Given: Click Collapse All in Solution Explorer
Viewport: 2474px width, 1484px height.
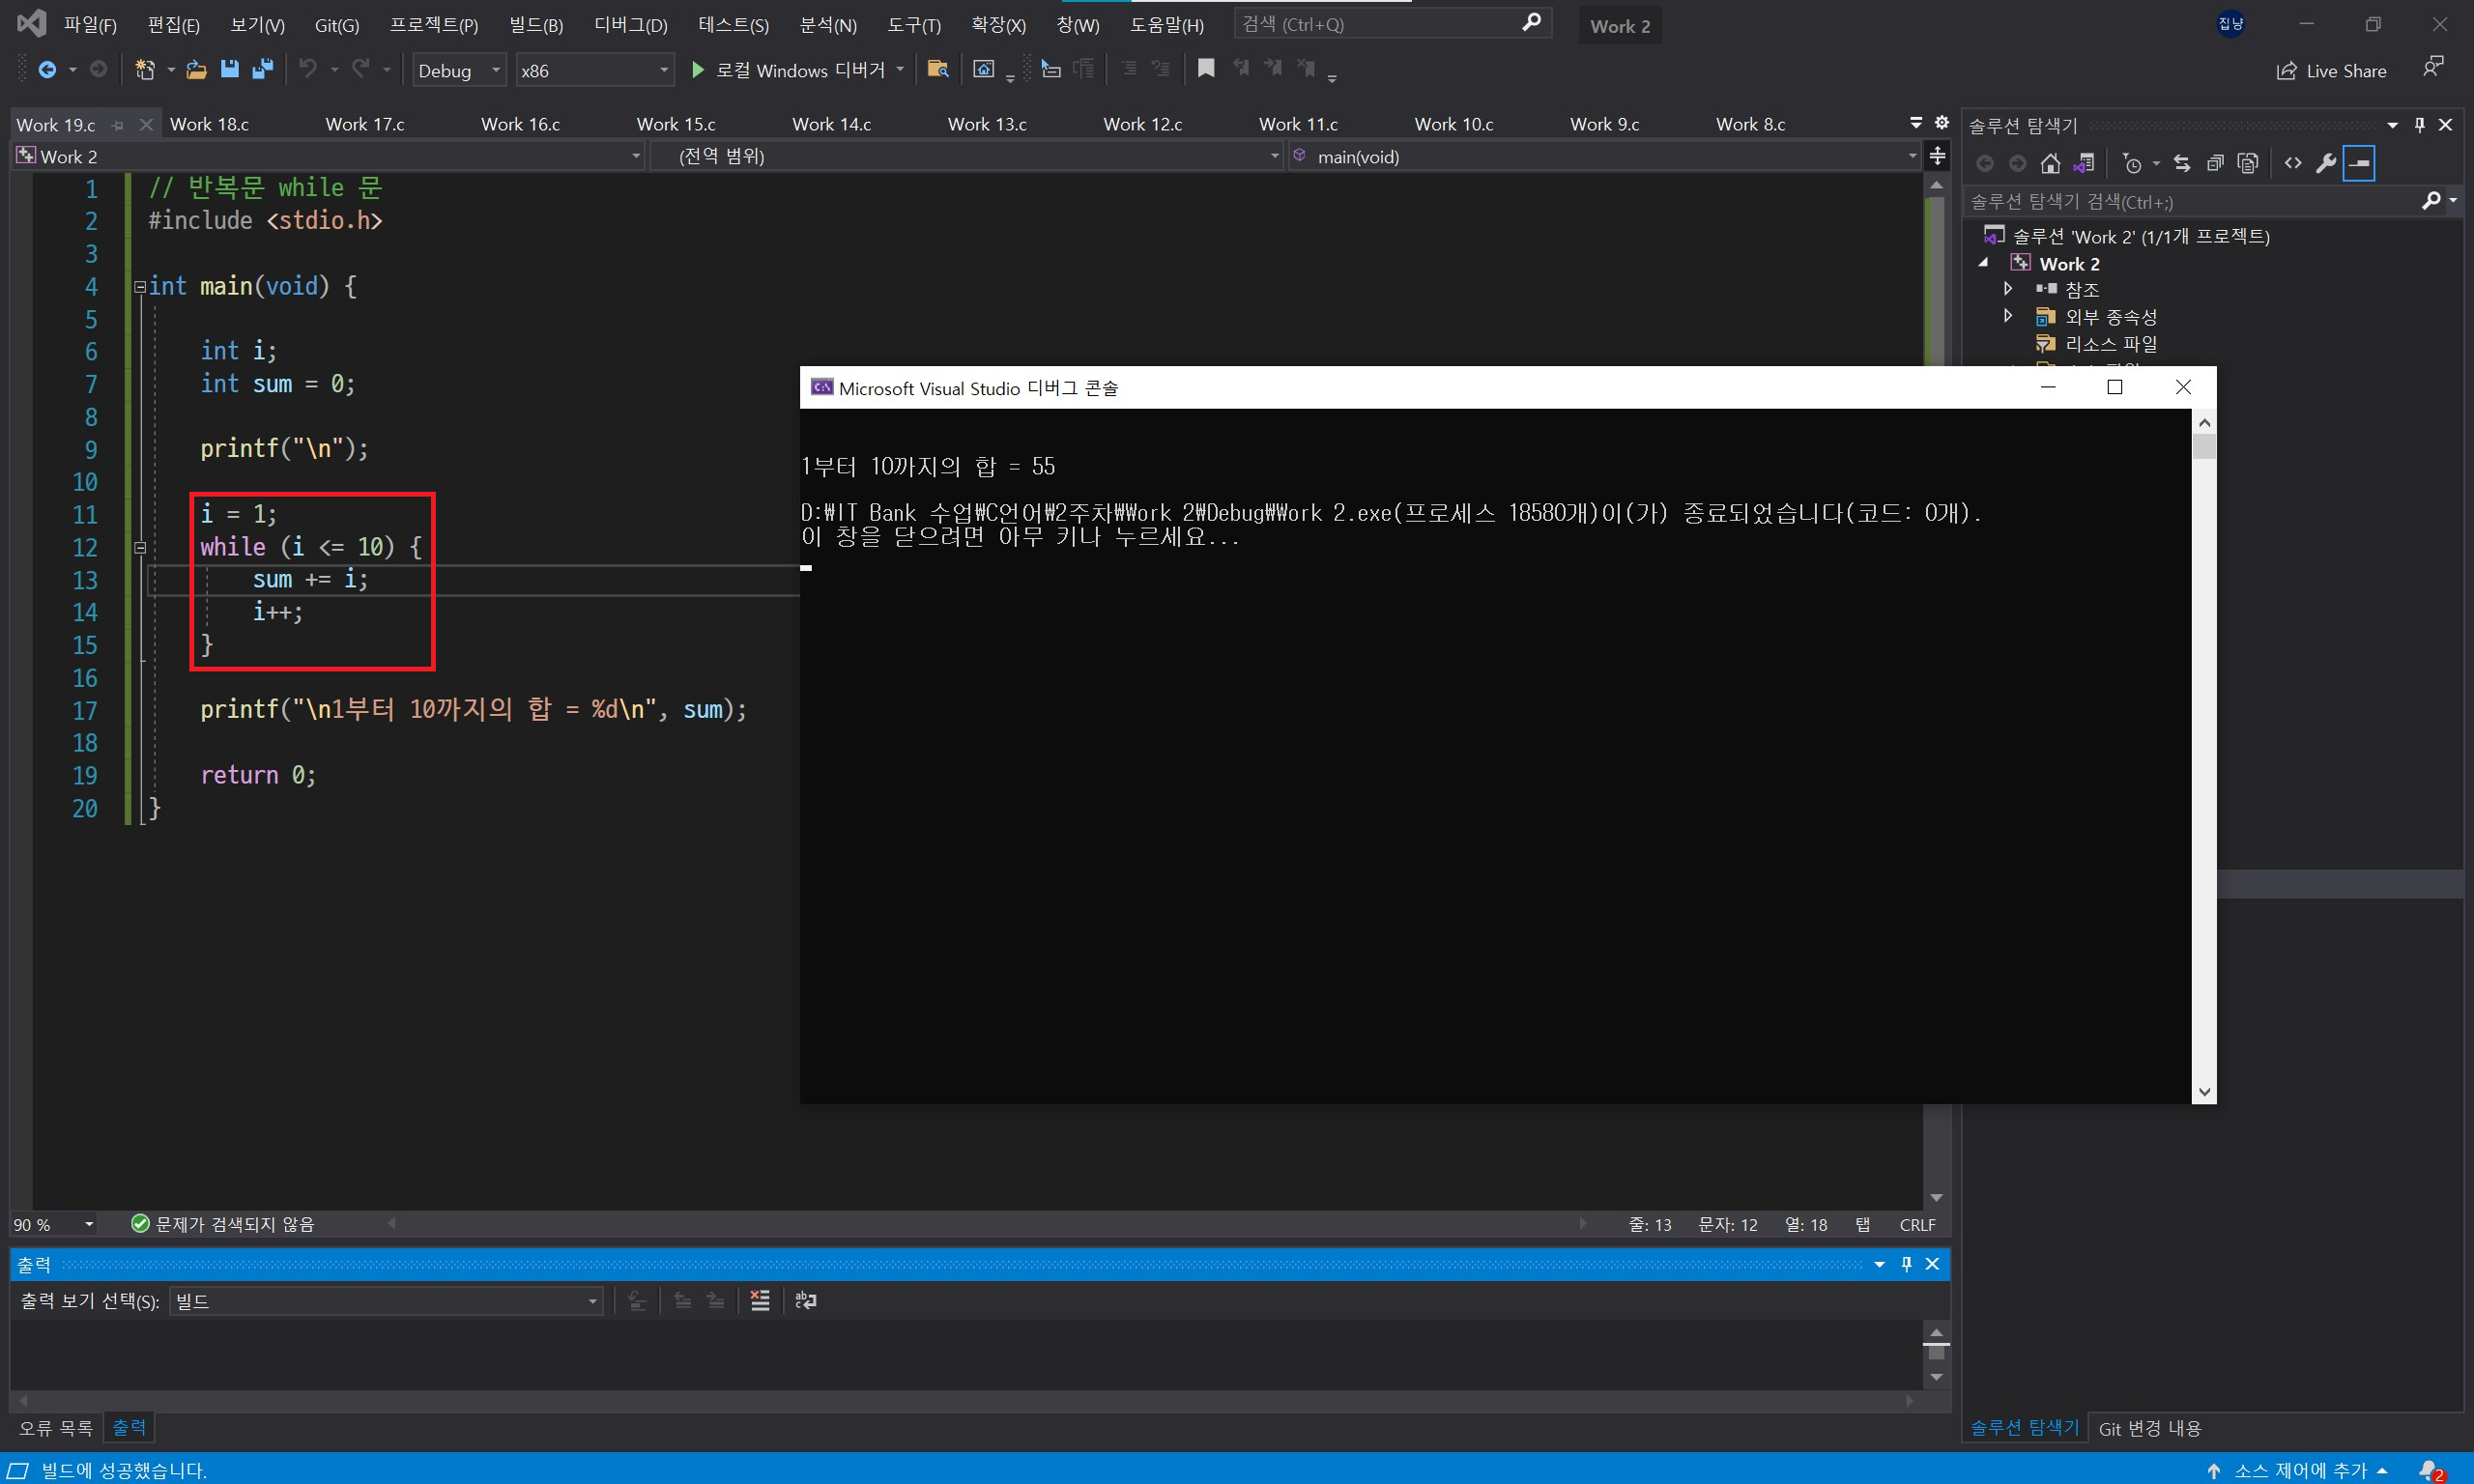Looking at the screenshot, I should pyautogui.click(x=2215, y=163).
